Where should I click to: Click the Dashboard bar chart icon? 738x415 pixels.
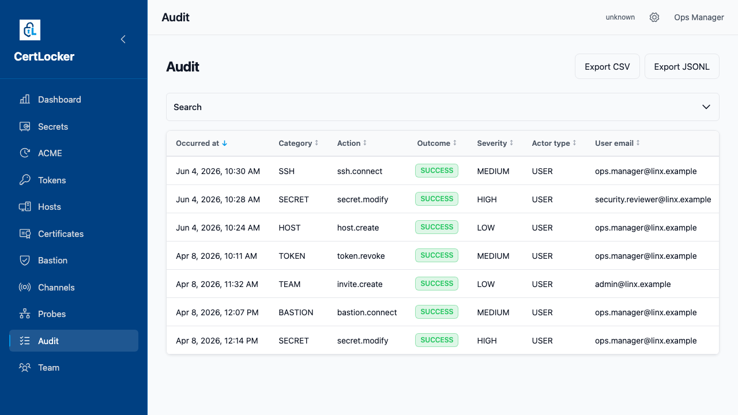[25, 100]
